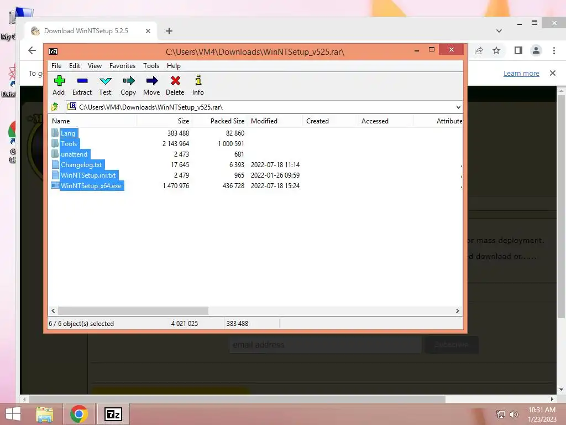The width and height of the screenshot is (566, 425).
Task: Run the Test archive tool
Action: (106, 81)
